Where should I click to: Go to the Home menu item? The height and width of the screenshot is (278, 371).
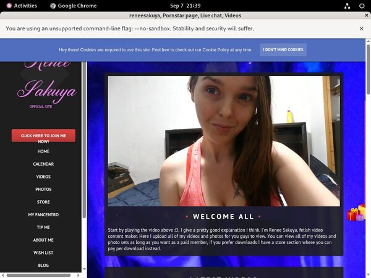point(43,151)
